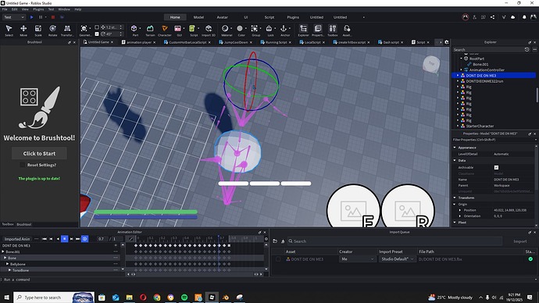The height and width of the screenshot is (303, 539).
Task: Open the Window menu
Action: [x=64, y=9]
